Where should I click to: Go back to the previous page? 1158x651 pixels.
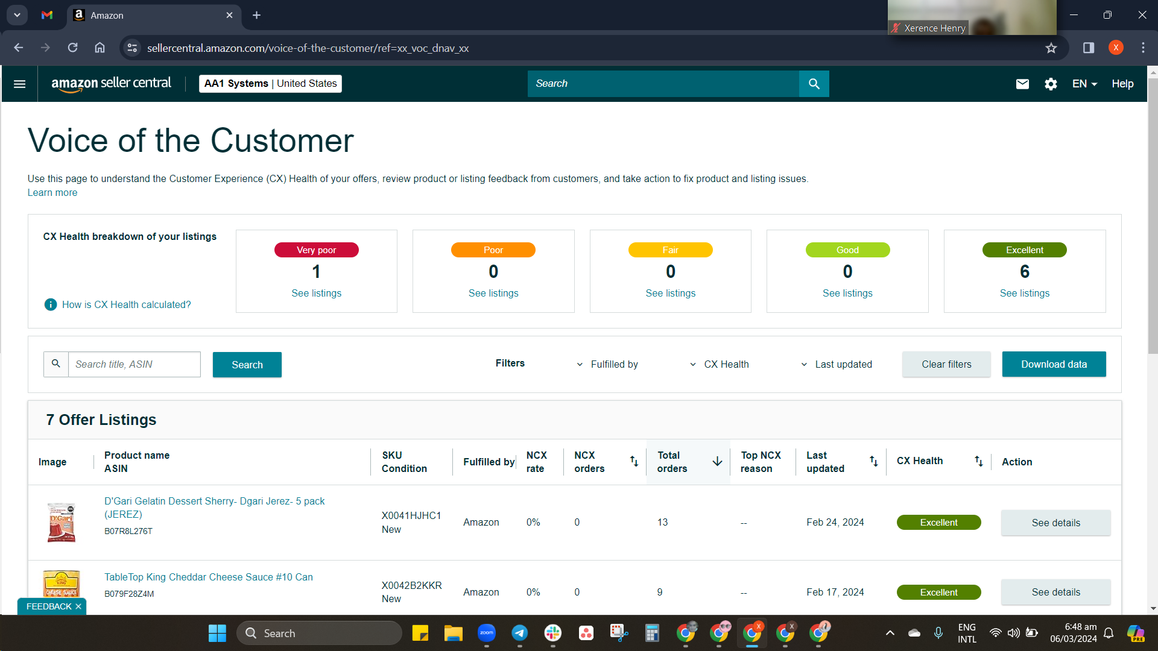point(19,48)
